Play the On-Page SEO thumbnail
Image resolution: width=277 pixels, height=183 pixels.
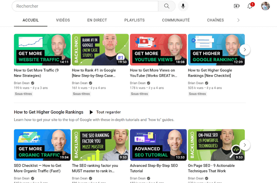[216, 145]
